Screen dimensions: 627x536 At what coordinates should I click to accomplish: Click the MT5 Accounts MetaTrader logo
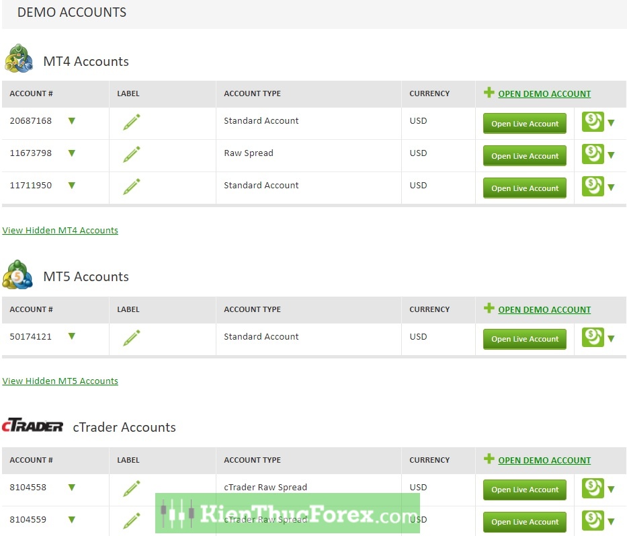[17, 274]
